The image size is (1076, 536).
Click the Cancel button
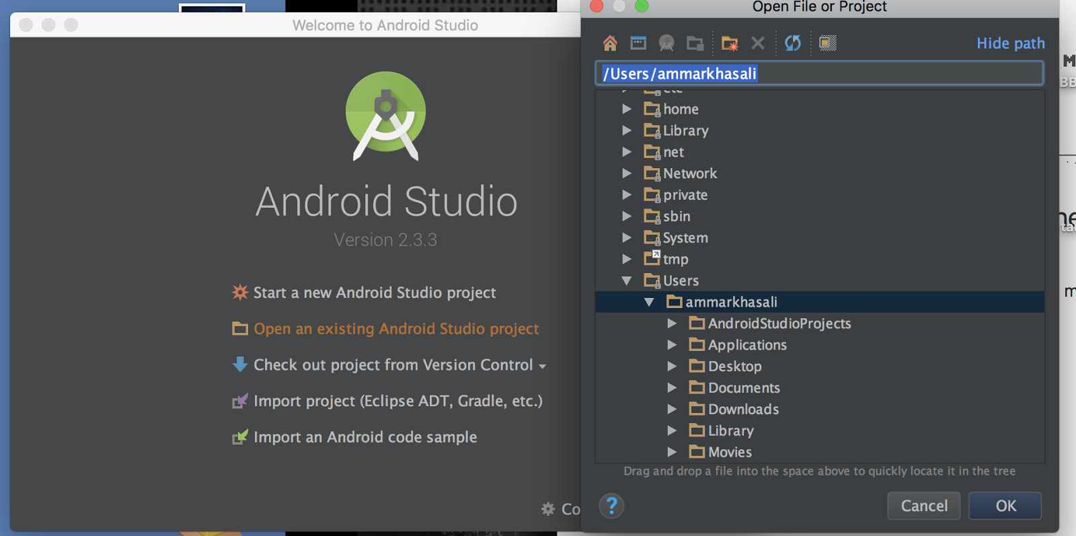924,506
